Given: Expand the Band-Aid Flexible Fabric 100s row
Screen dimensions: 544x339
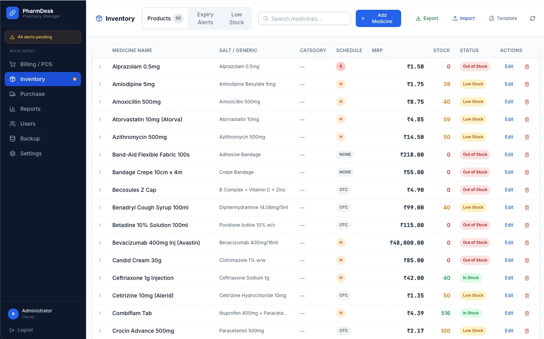Looking at the screenshot, I should click(x=100, y=155).
